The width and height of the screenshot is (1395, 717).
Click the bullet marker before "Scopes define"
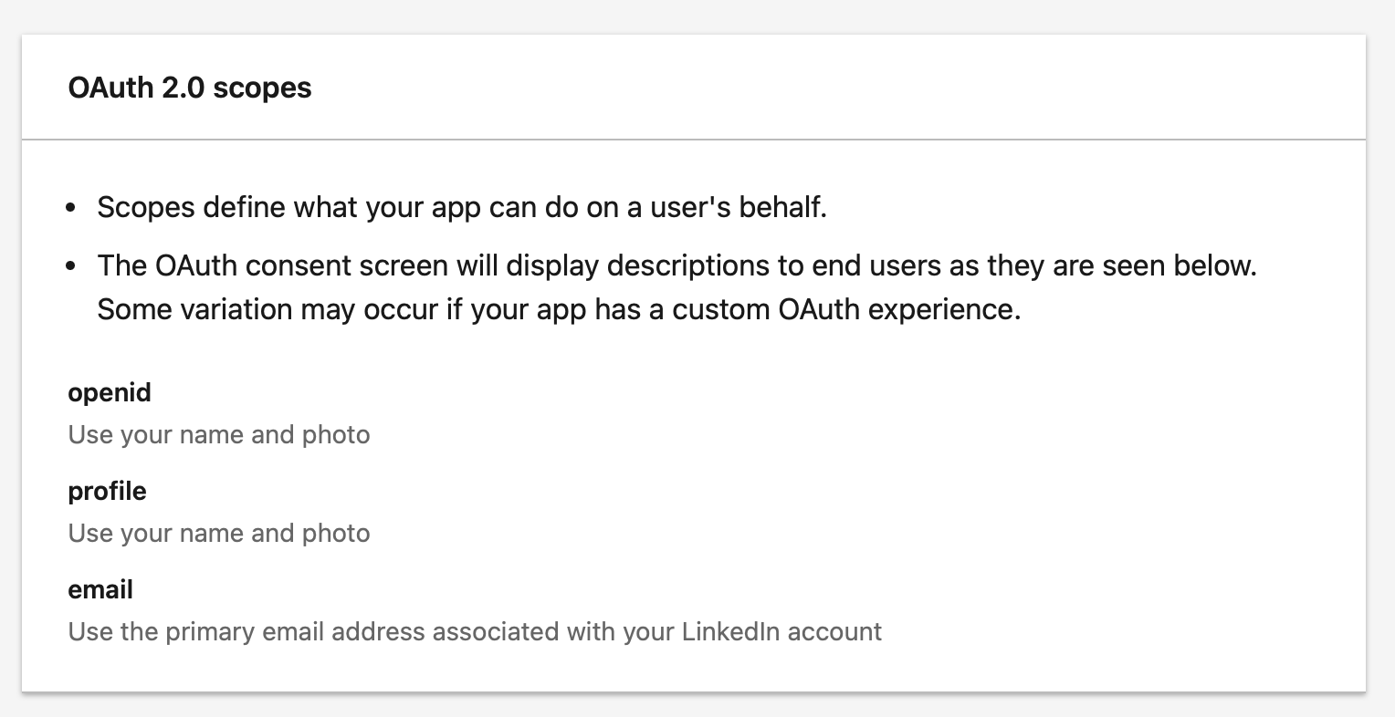pyautogui.click(x=73, y=209)
